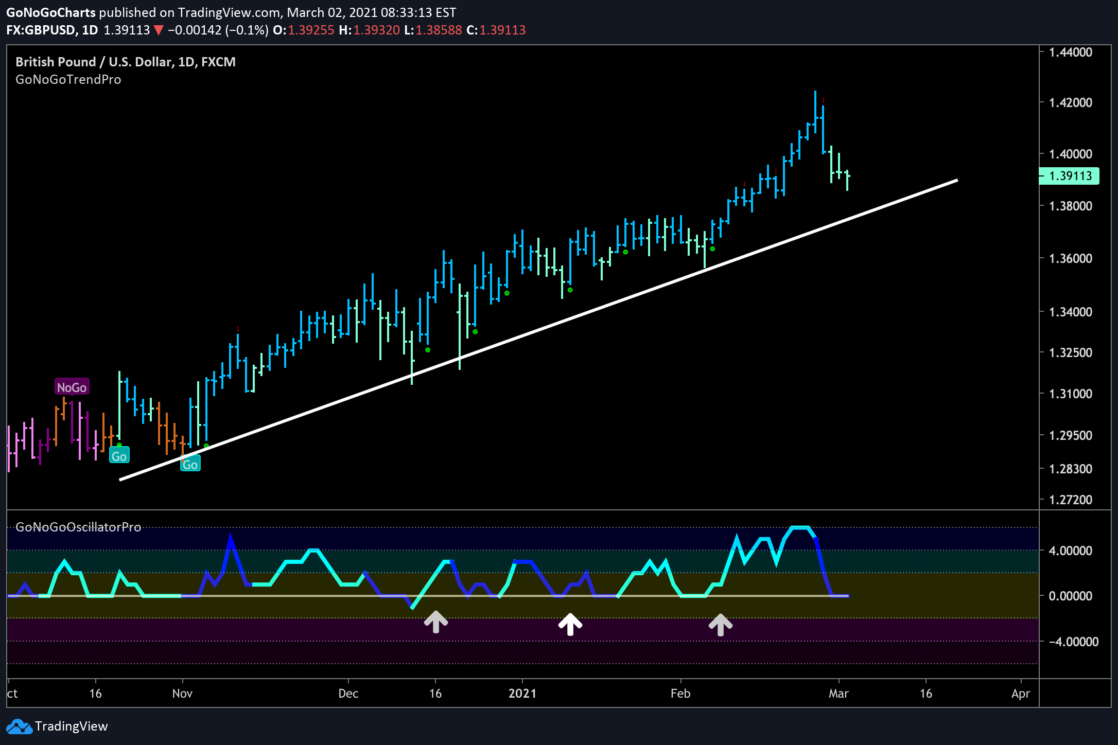The image size is (1118, 745).
Task: Click the 1.36000 price axis label
Action: tap(1071, 258)
